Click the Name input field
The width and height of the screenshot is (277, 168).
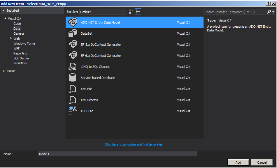(x=118, y=154)
